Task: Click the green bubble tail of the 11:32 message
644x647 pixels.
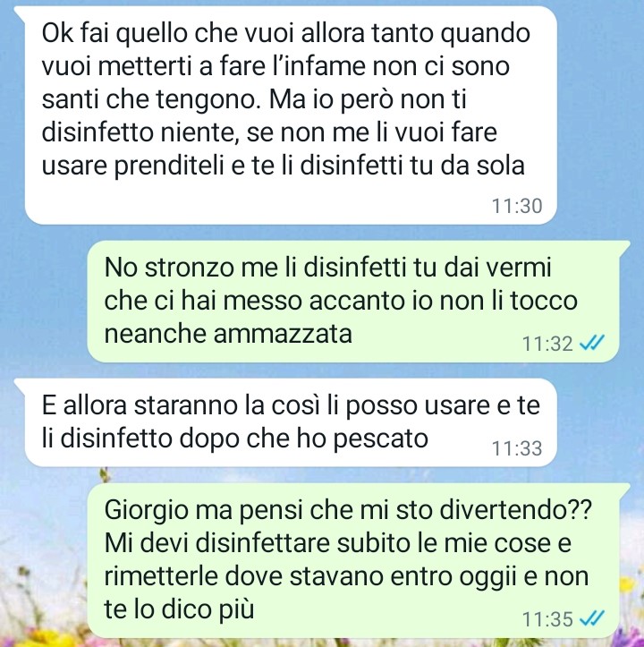Action: 624,248
